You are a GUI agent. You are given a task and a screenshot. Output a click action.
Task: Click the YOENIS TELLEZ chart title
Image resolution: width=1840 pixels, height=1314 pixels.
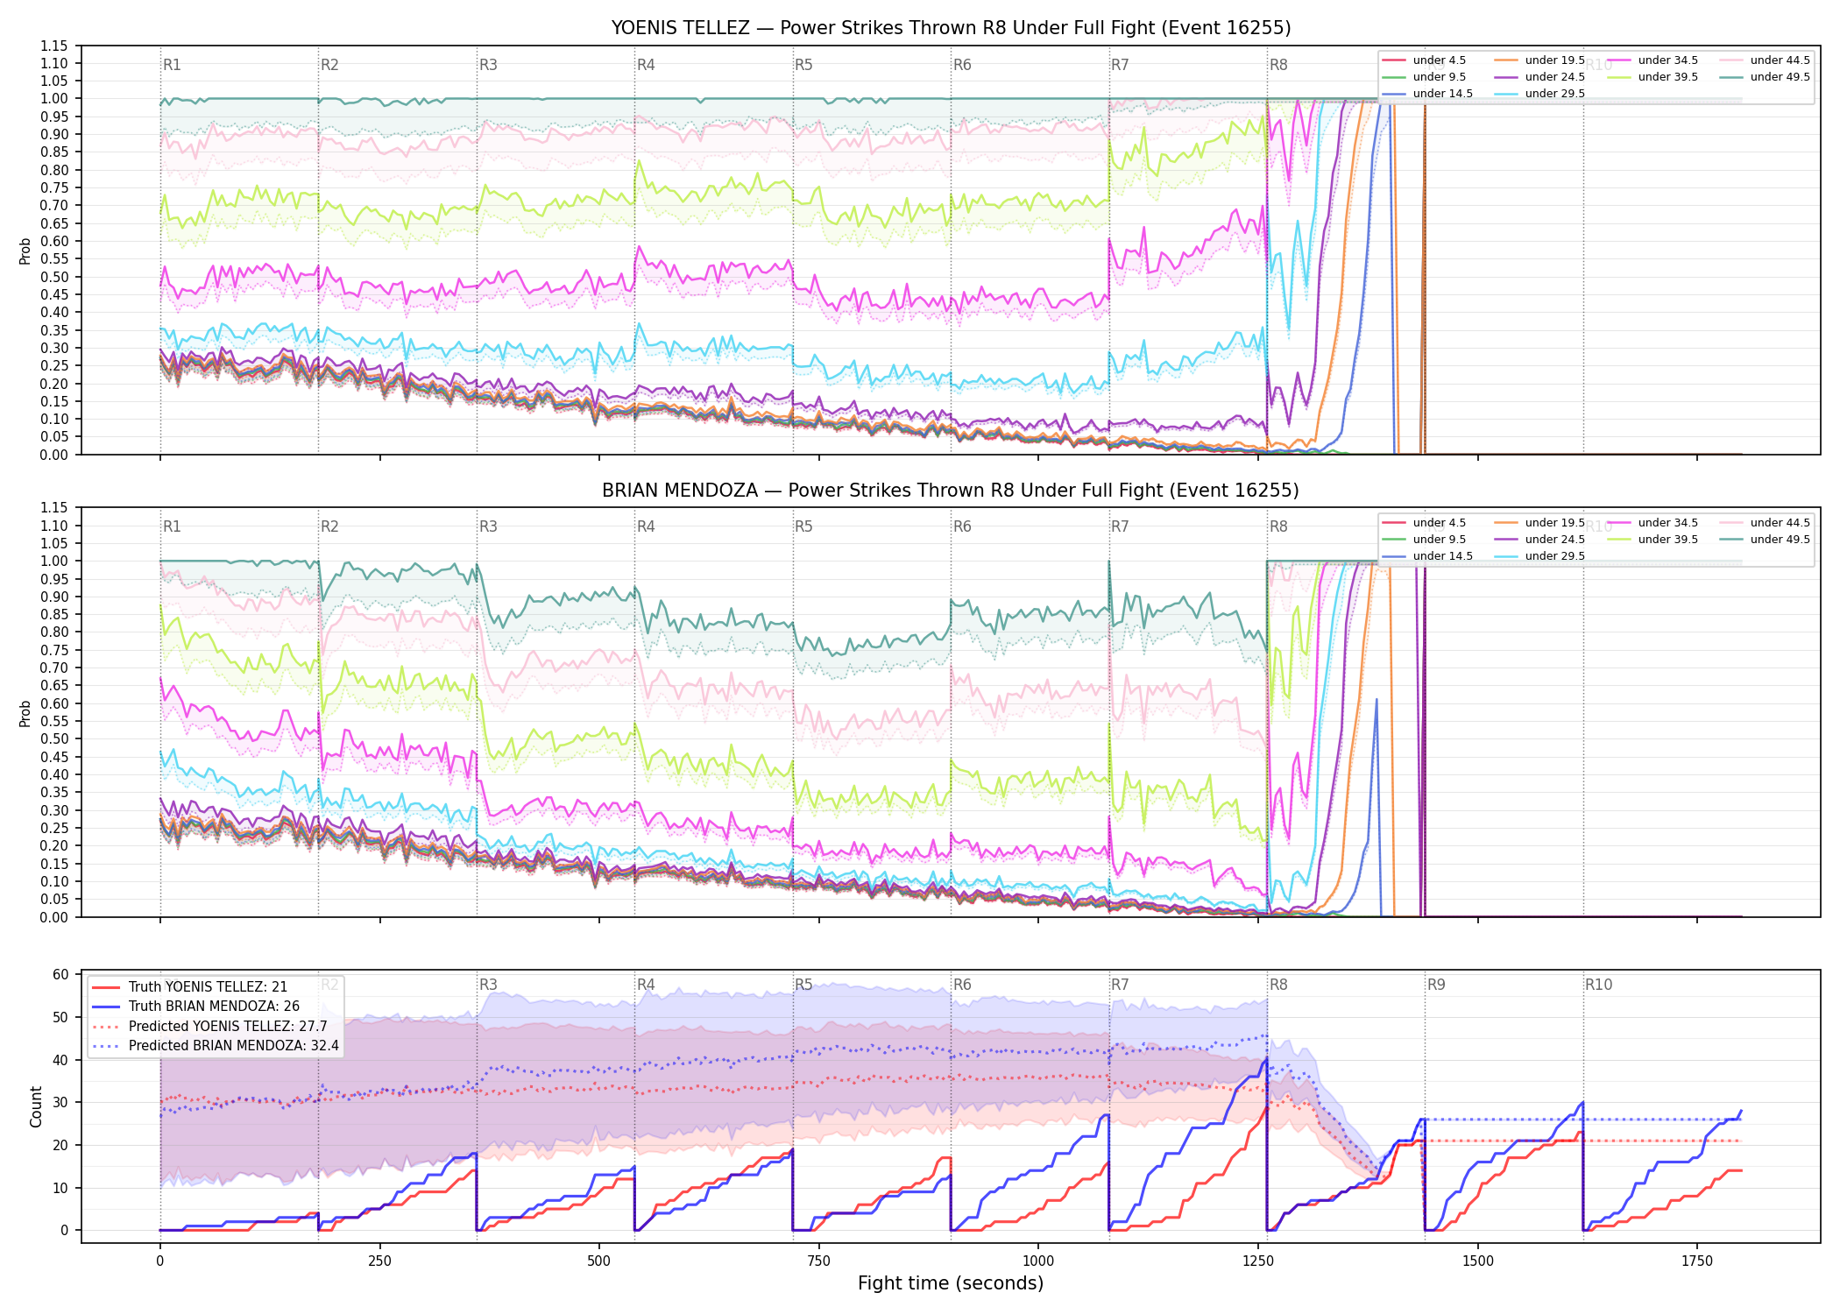[951, 28]
